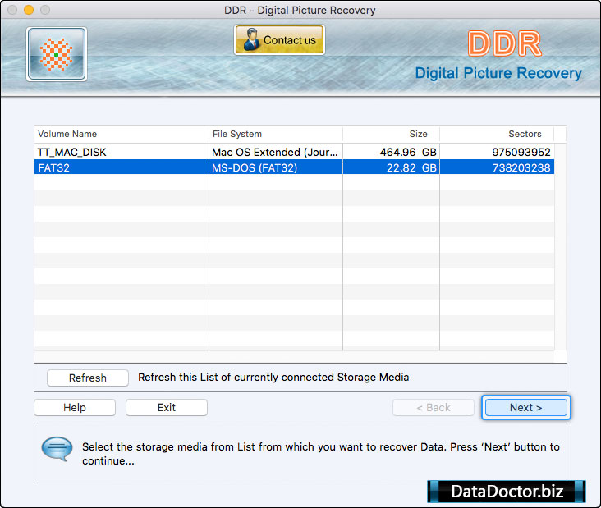Click the Volume Name column header
The width and height of the screenshot is (601, 508).
click(122, 134)
